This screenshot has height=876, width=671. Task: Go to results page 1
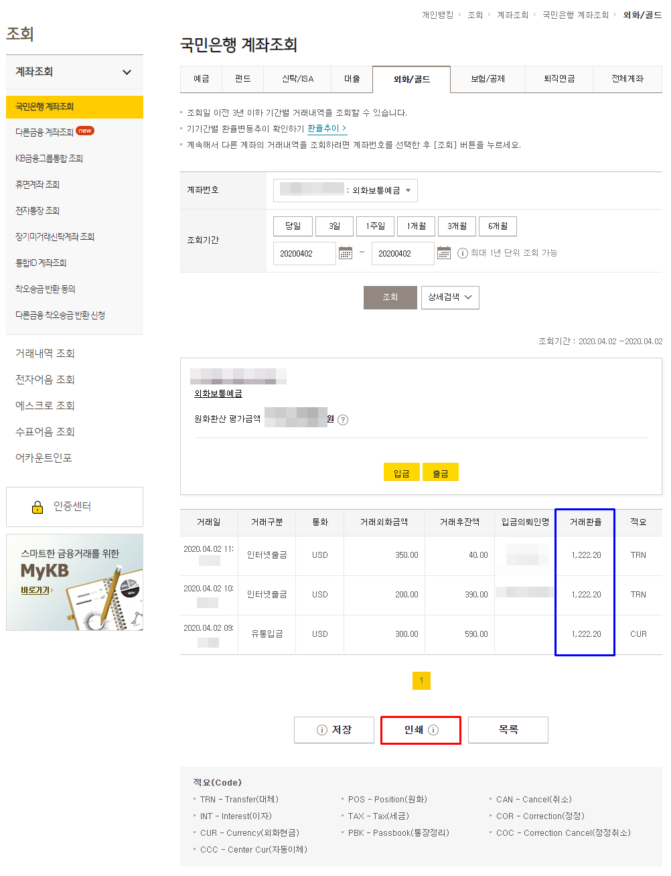[x=421, y=680]
